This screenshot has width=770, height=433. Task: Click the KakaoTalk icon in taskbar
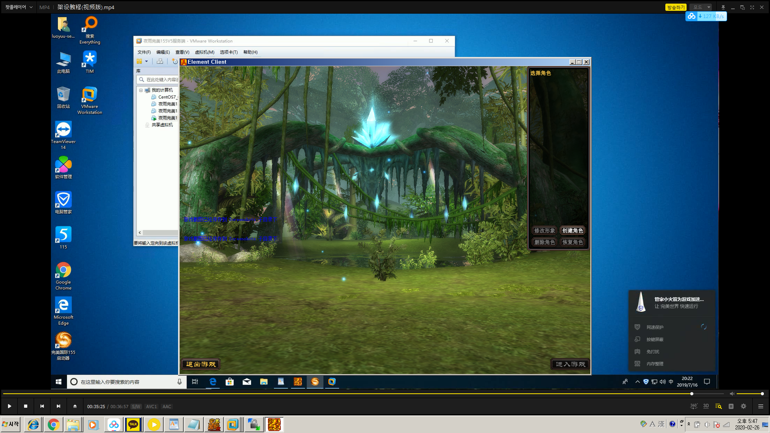click(133, 424)
